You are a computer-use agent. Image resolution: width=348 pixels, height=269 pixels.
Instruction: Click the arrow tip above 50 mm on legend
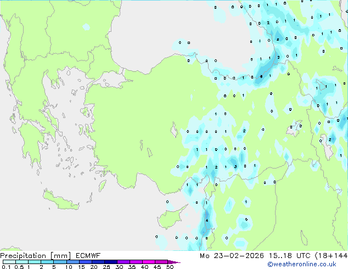174,262
